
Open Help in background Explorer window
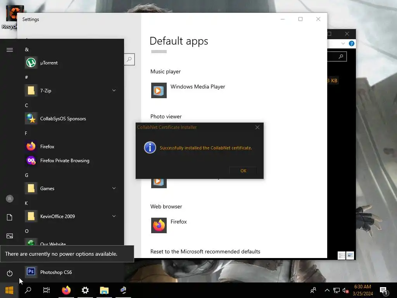pyautogui.click(x=351, y=43)
